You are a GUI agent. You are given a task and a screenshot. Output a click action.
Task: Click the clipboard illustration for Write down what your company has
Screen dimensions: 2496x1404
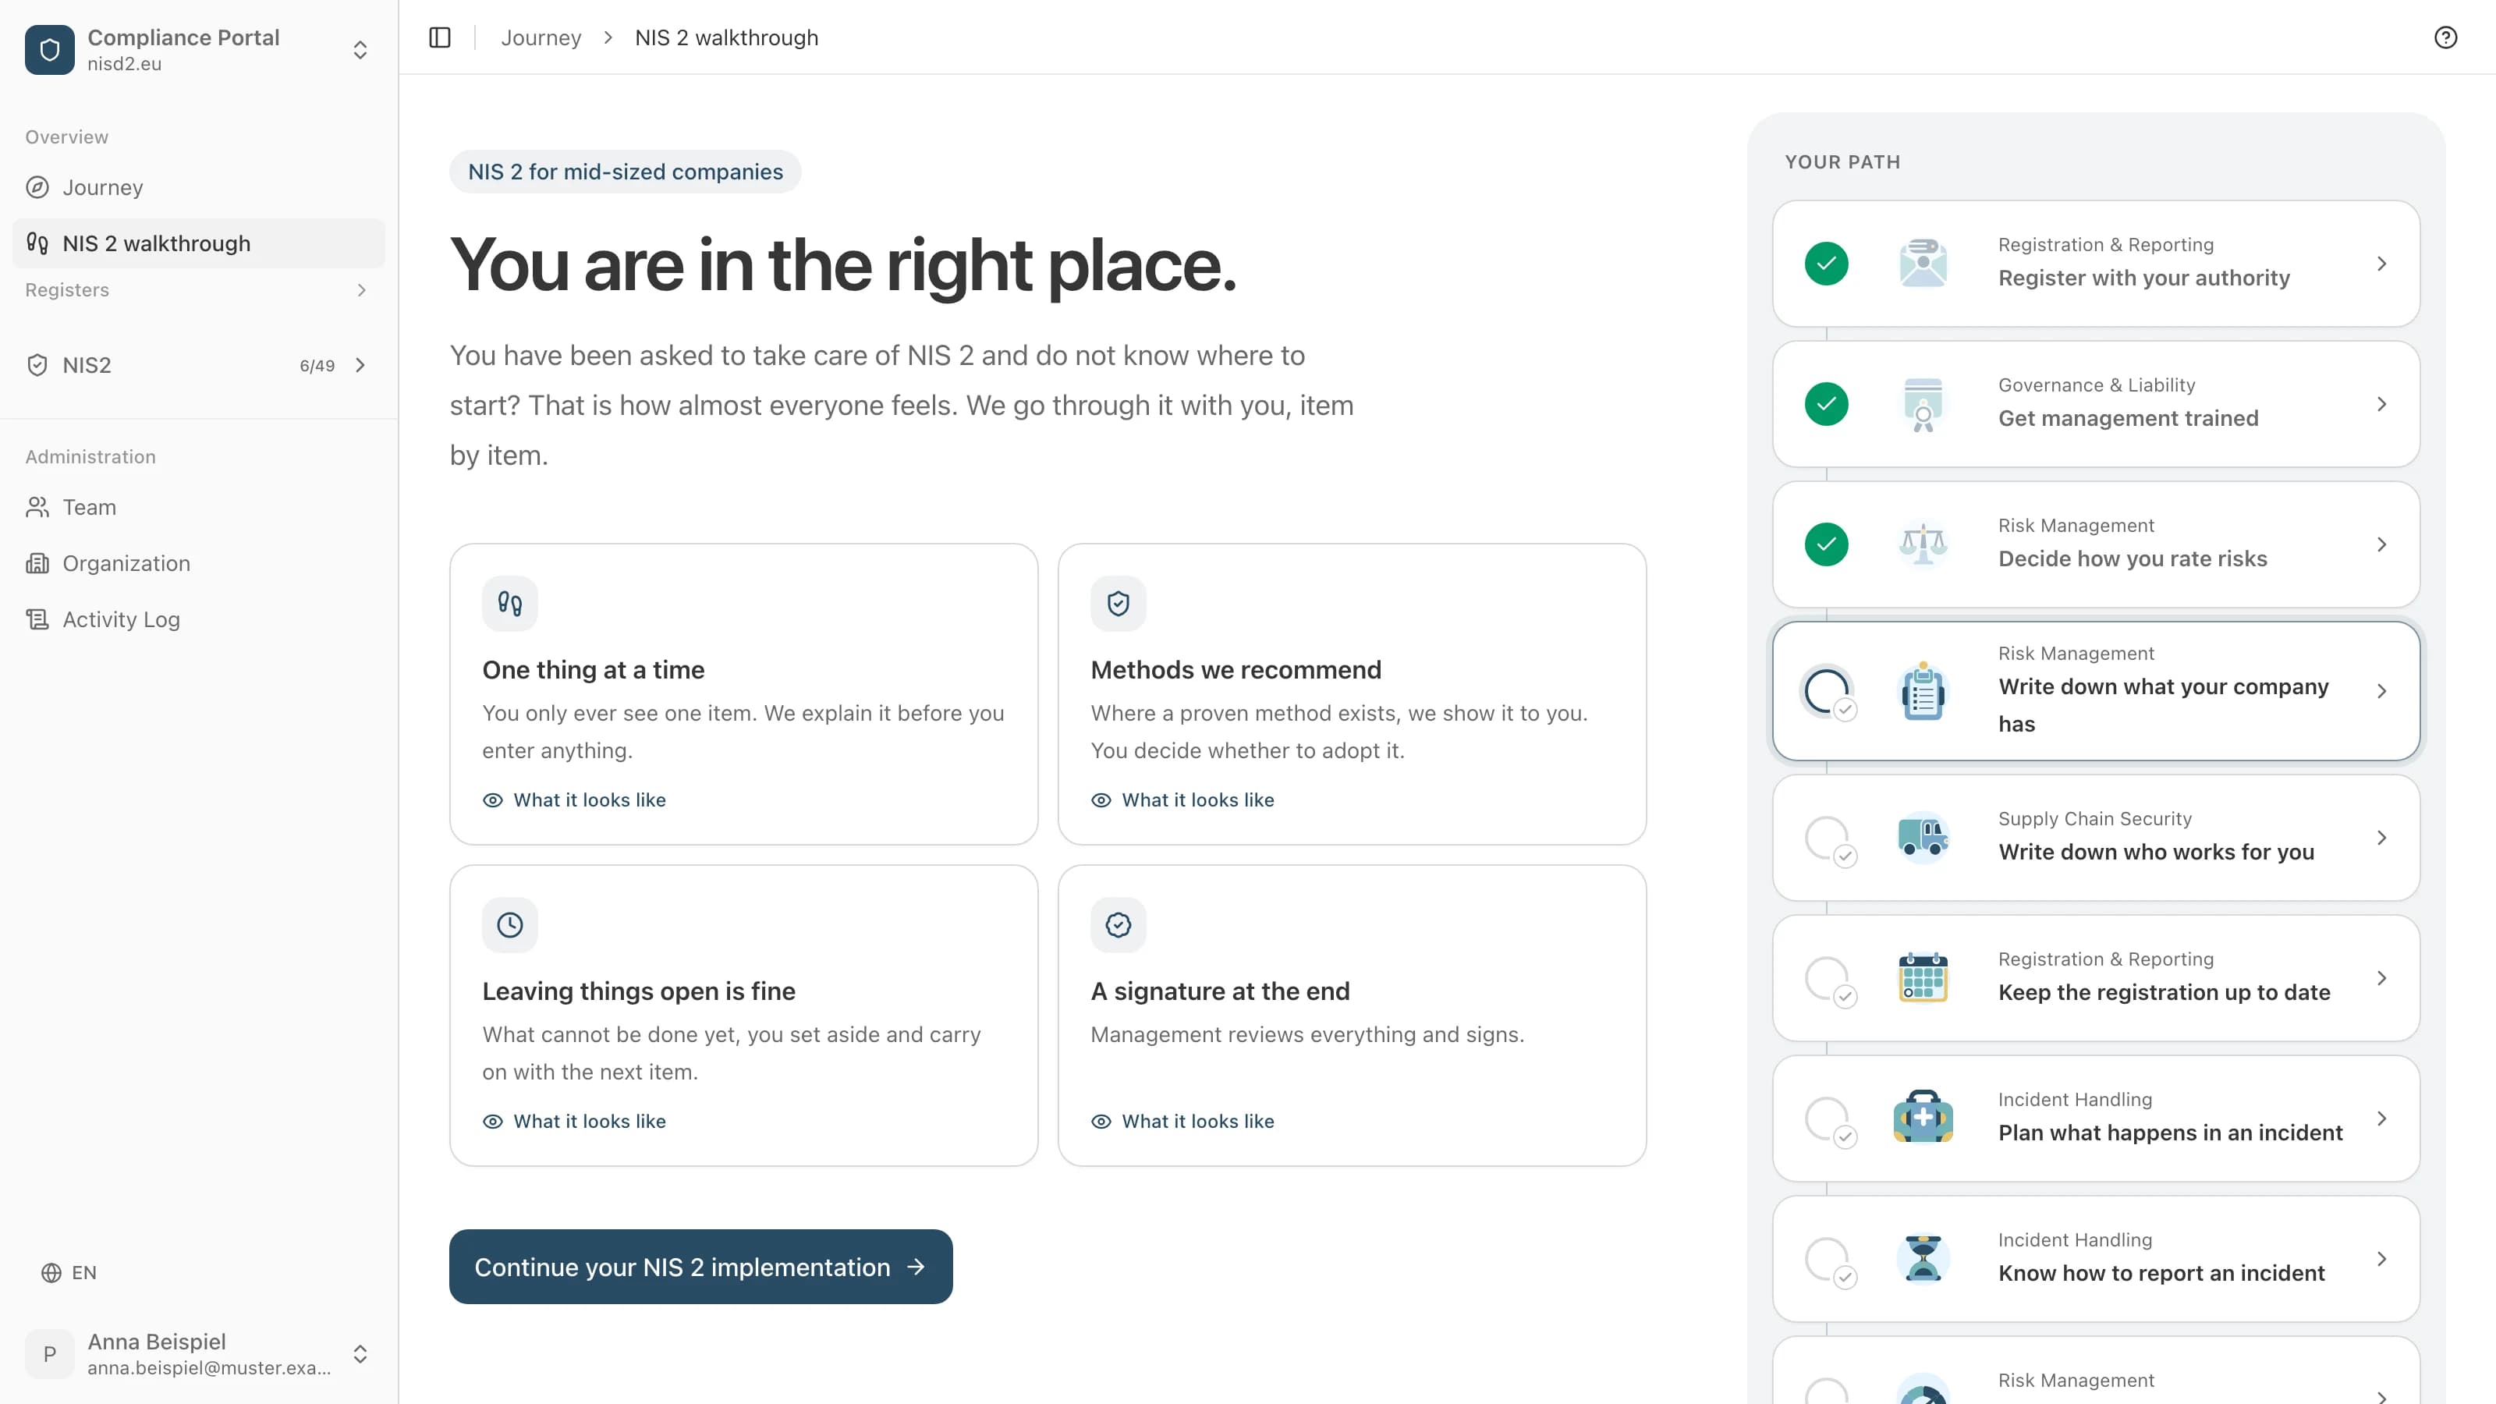point(1923,691)
